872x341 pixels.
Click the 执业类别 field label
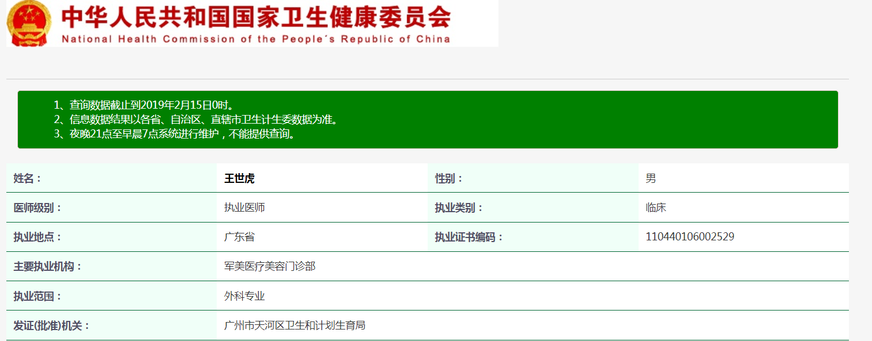coord(459,208)
